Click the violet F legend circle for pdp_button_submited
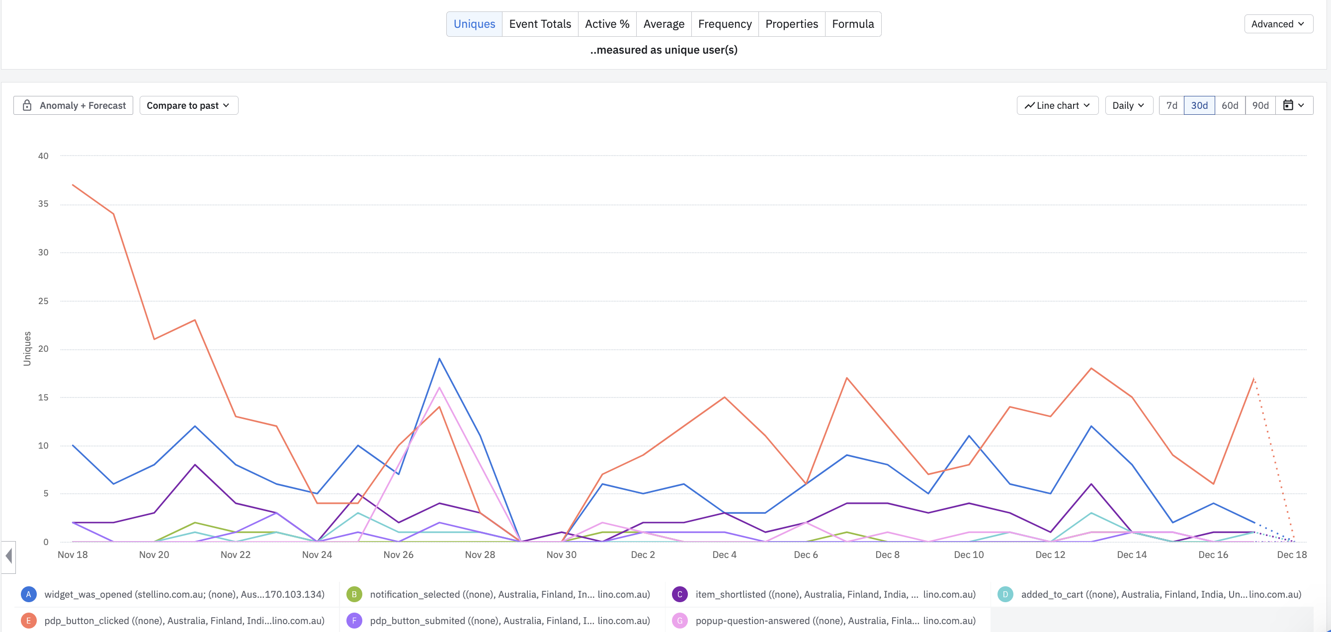Image resolution: width=1331 pixels, height=632 pixels. (354, 621)
